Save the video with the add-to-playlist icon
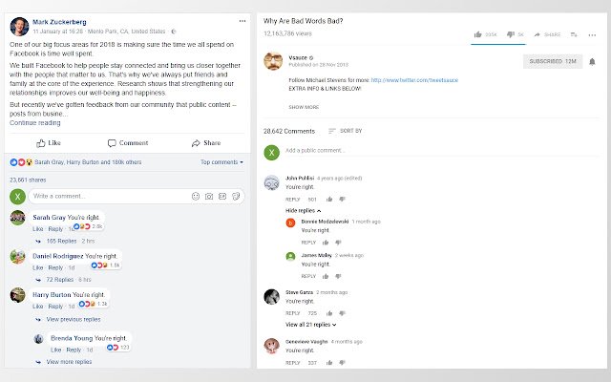The width and height of the screenshot is (611, 382). (x=574, y=34)
